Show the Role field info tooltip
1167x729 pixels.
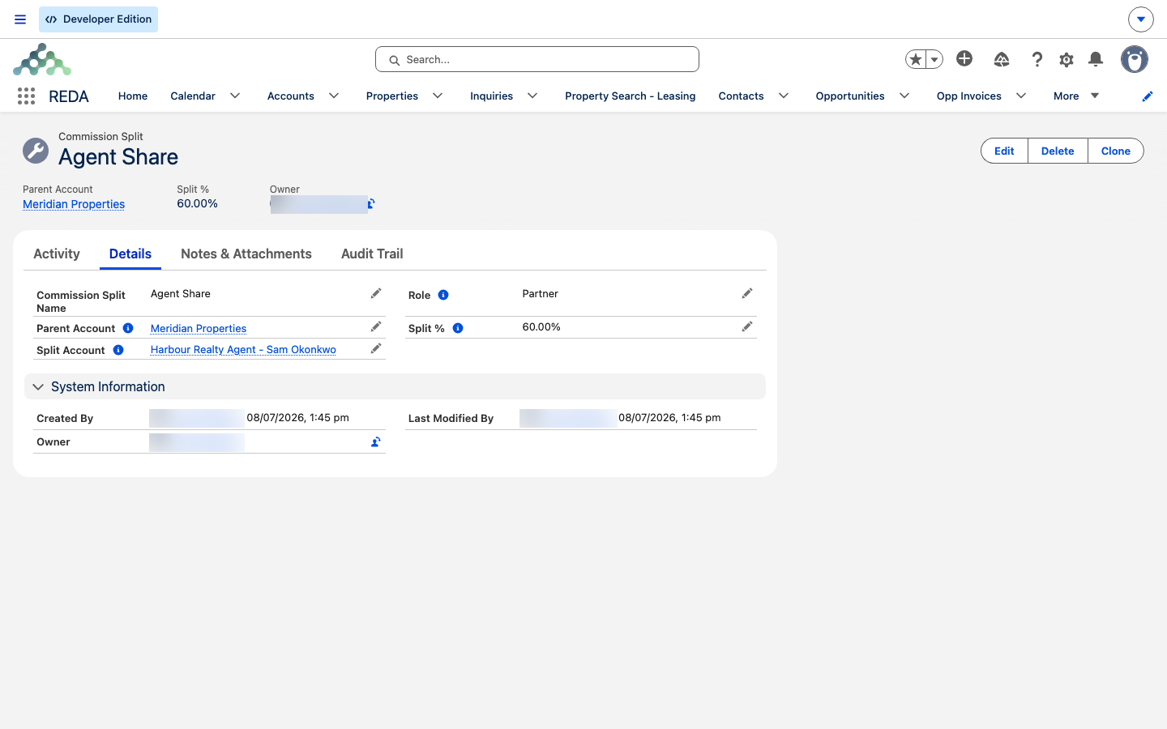(x=443, y=295)
